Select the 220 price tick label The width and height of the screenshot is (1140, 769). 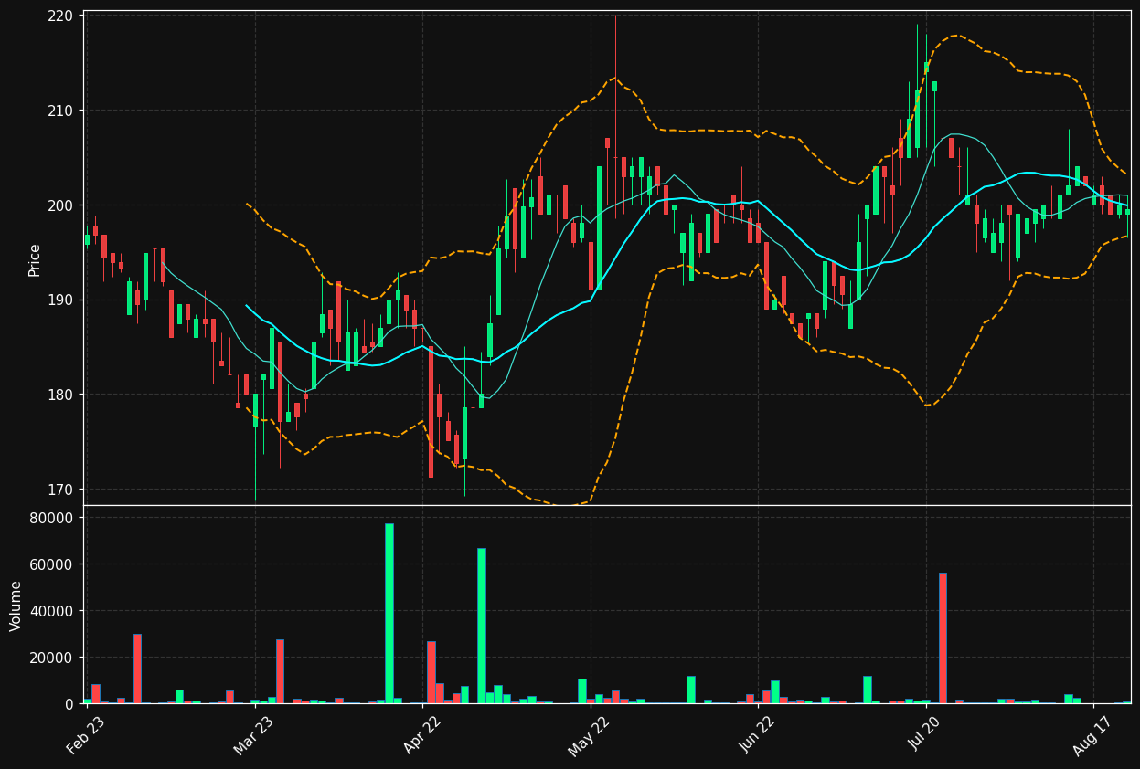pyautogui.click(x=60, y=16)
